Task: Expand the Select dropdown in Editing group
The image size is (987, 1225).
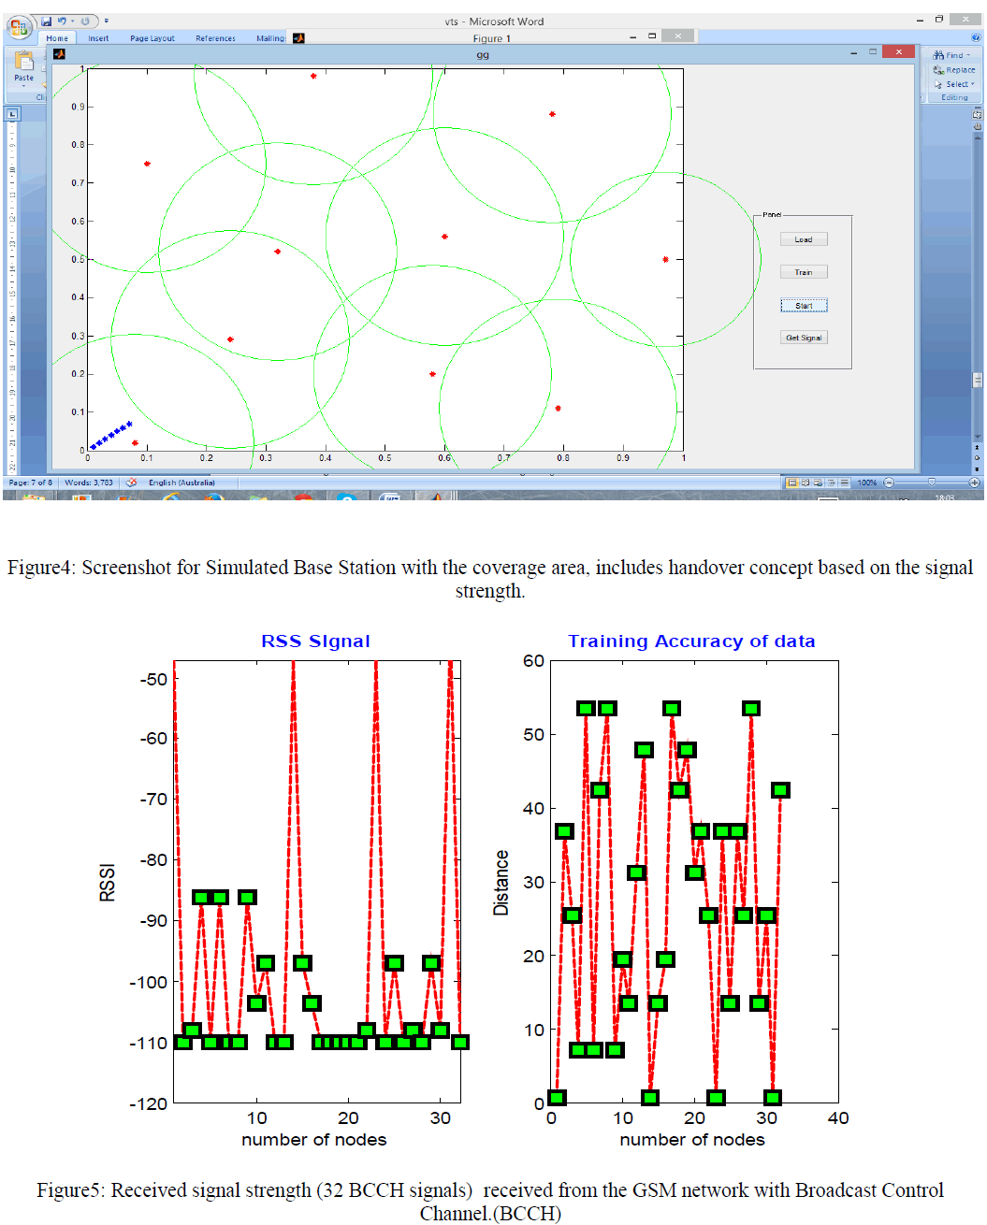Action: click(x=954, y=84)
